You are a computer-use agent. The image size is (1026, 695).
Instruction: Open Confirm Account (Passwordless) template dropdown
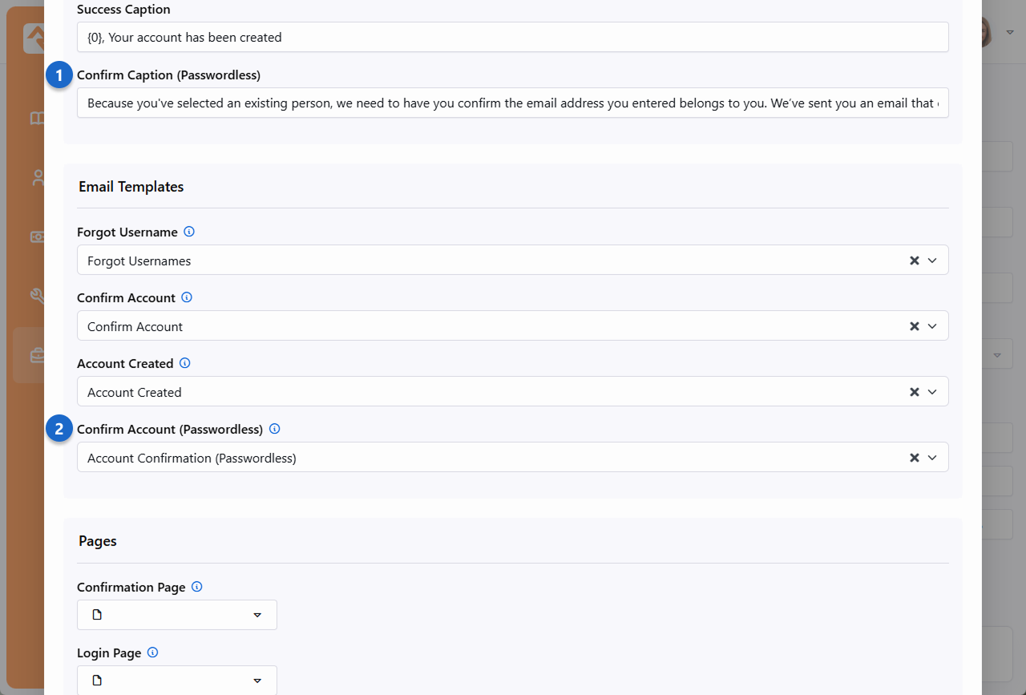(x=932, y=458)
